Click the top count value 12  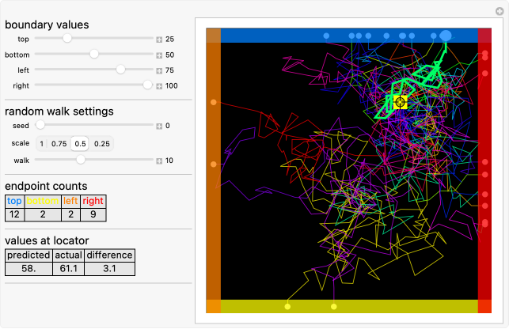pyautogui.click(x=14, y=214)
